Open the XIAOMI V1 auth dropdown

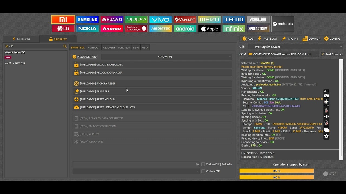tap(167, 57)
